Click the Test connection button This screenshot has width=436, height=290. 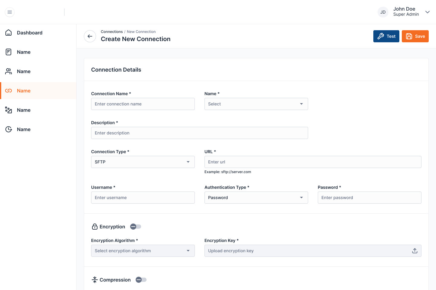coord(386,36)
